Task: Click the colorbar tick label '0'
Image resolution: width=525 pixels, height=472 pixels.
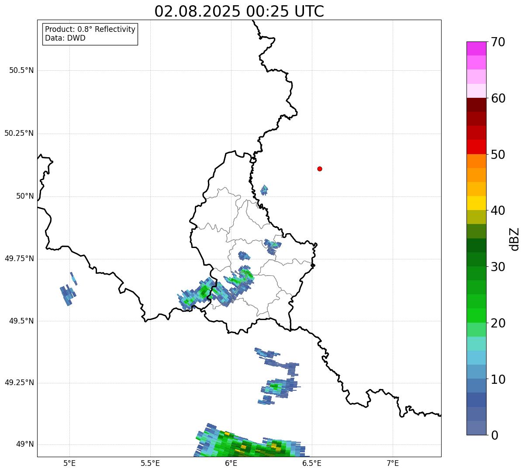Action: (494, 435)
